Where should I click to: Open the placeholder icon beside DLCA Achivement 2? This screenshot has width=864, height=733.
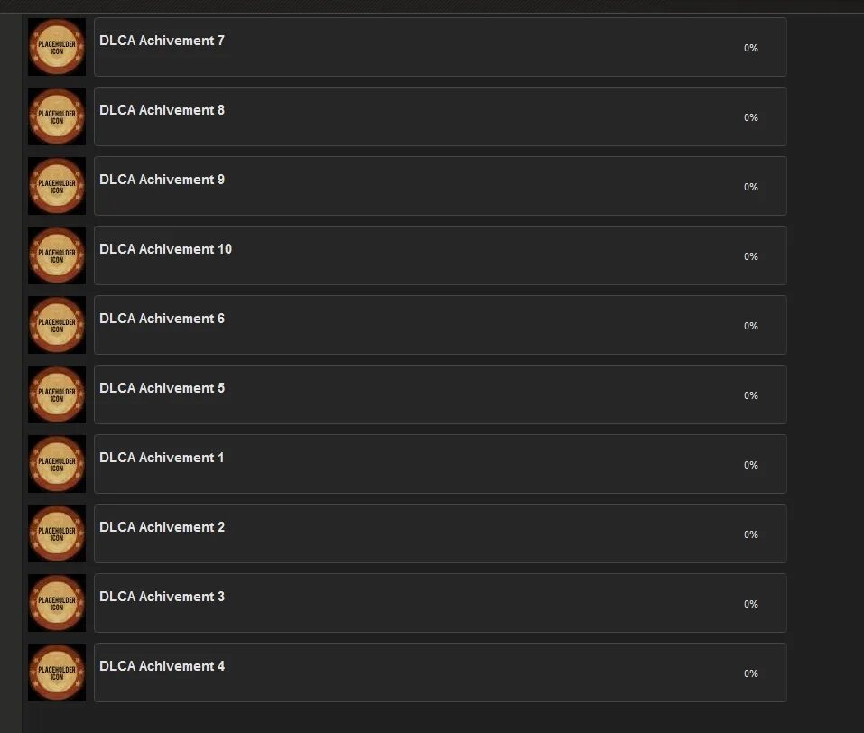(x=57, y=533)
